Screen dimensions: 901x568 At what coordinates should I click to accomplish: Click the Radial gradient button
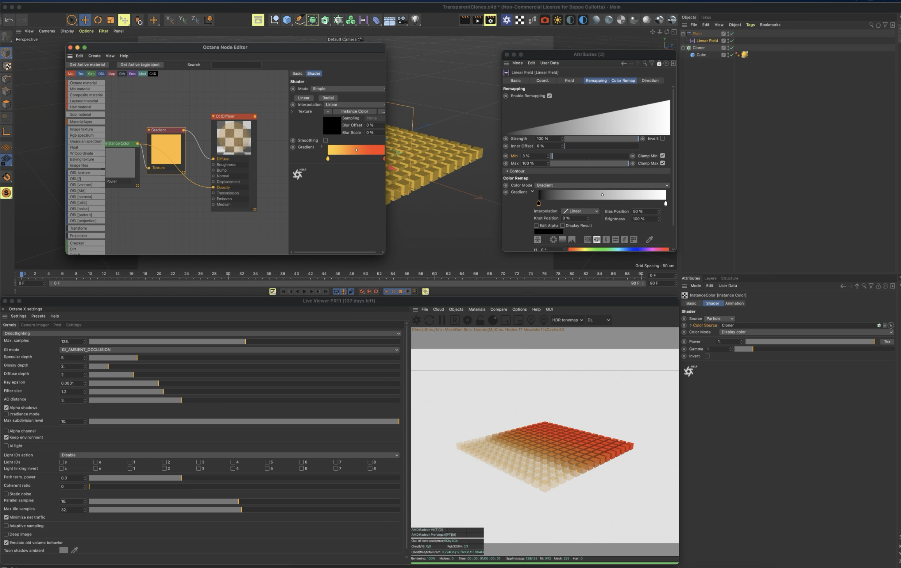[328, 98]
